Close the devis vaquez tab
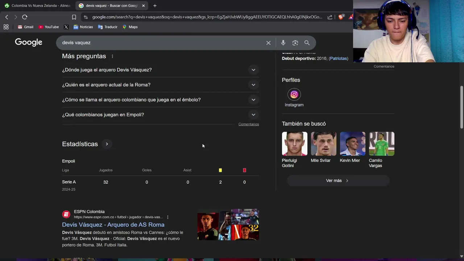Screen dimensions: 464x261 coord(143,5)
